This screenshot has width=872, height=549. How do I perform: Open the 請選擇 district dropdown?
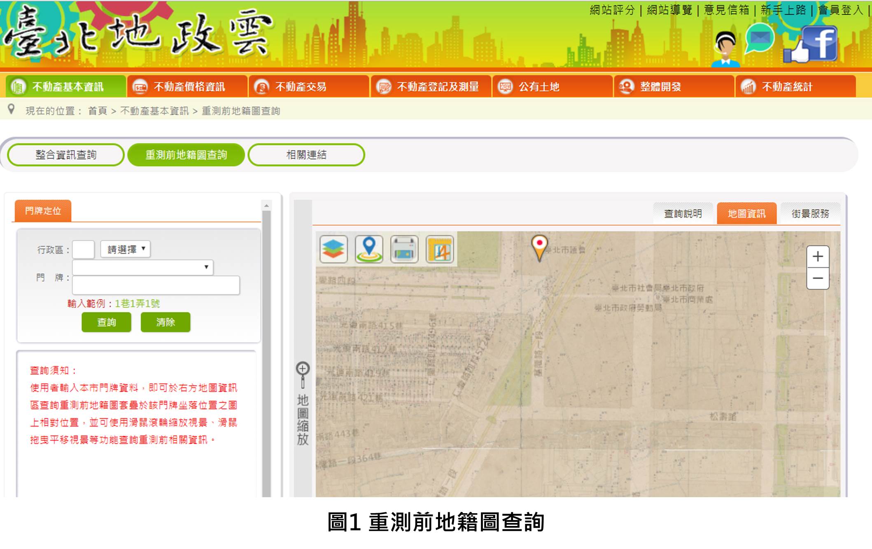(126, 249)
